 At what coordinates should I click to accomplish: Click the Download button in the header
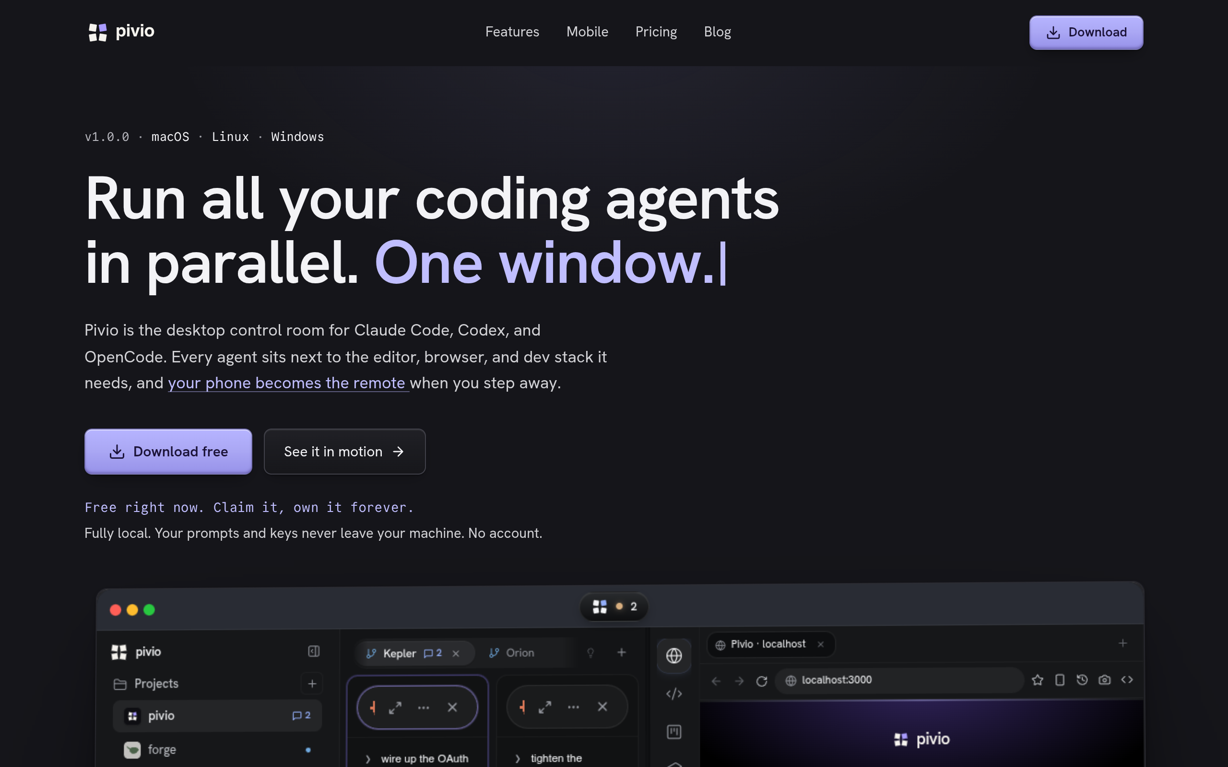(1086, 33)
